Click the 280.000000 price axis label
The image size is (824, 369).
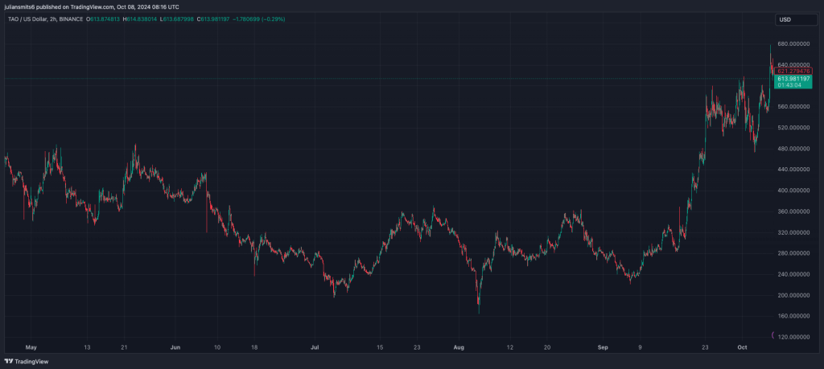click(x=794, y=253)
